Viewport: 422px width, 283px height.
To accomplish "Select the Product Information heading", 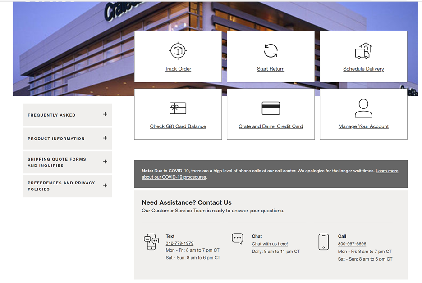I will [56, 139].
